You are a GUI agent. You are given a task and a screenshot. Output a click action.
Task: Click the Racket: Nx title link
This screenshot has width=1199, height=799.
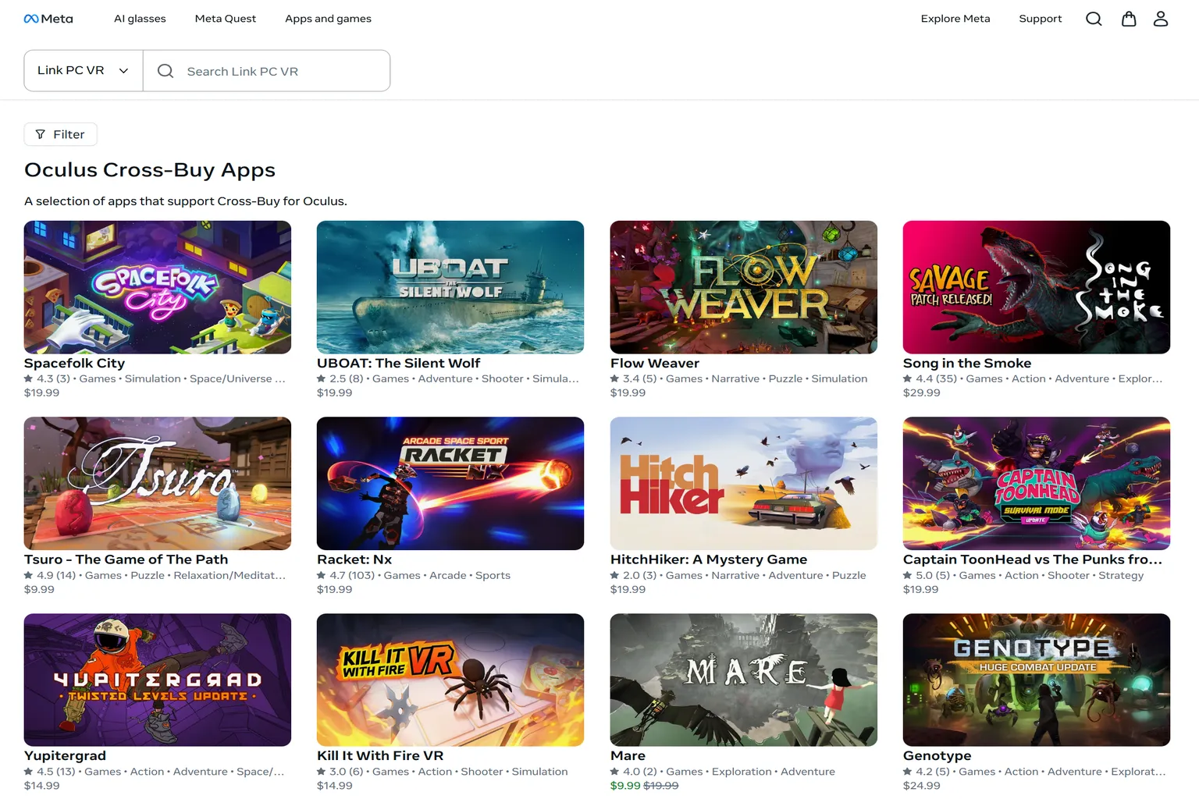pyautogui.click(x=354, y=559)
